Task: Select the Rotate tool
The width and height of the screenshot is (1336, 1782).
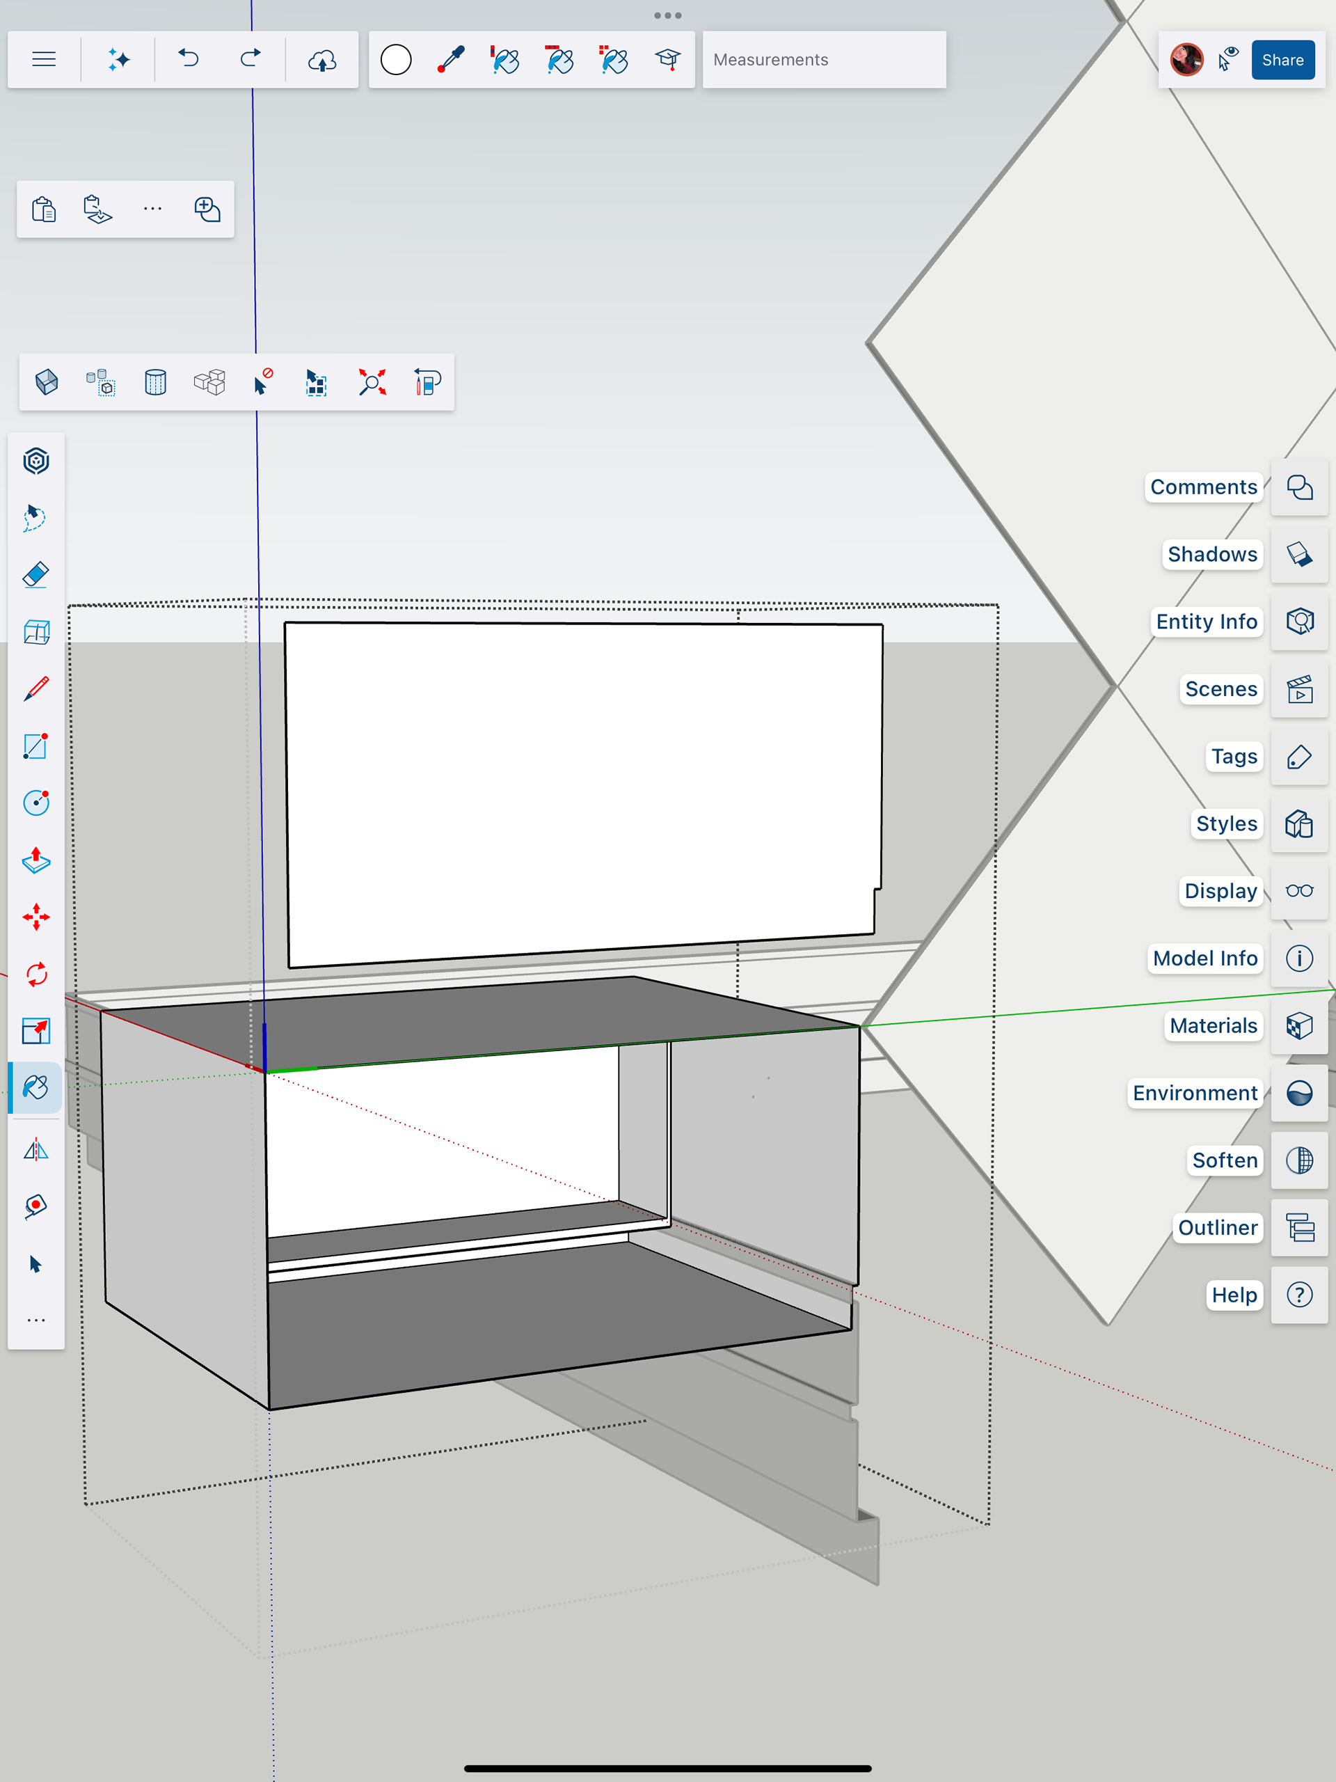Action: coord(36,974)
